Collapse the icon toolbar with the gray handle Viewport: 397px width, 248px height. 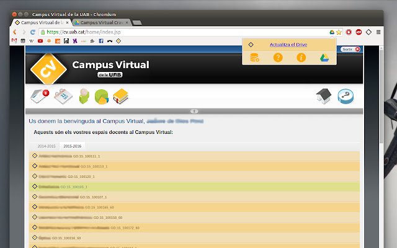pos(194,111)
